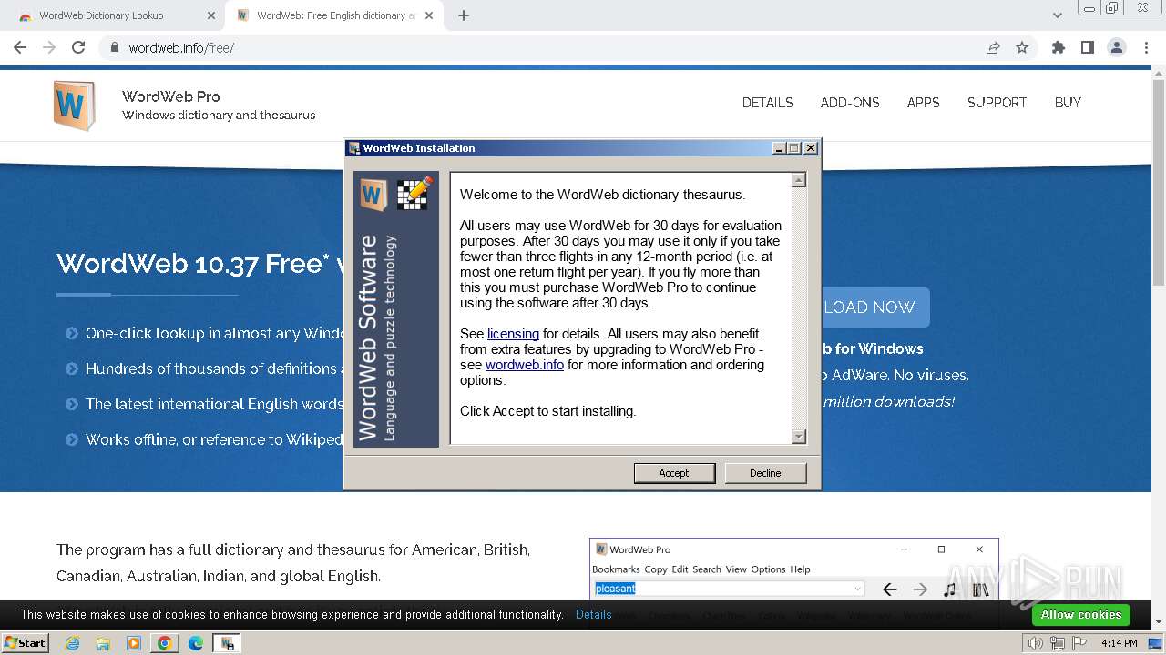The image size is (1166, 655).
Task: Click WordWeb W logo in installer sidebar
Action: tap(373, 194)
